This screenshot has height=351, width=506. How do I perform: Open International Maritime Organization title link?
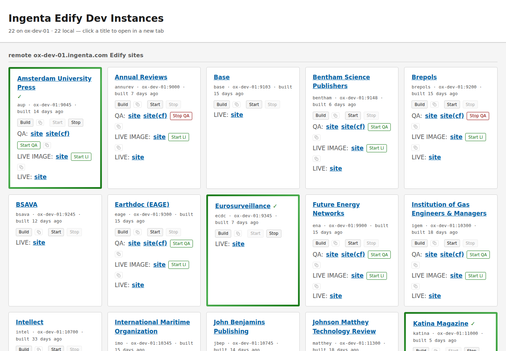click(x=152, y=327)
